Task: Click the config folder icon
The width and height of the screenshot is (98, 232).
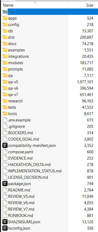Action: click(5, 25)
